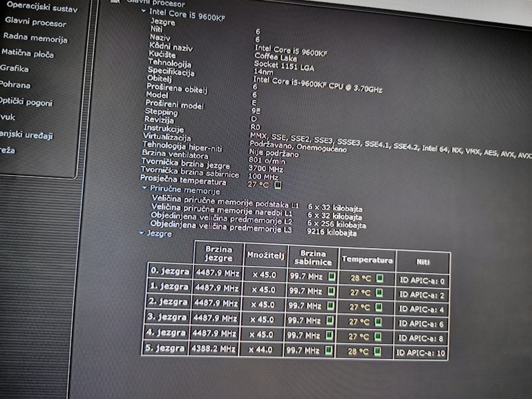
Task: Click the Coffee Lake code name value
Action: pos(276,57)
